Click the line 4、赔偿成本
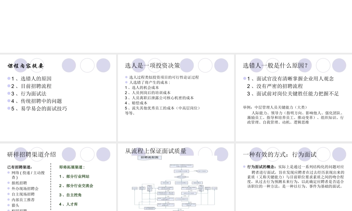The height and width of the screenshot is (211, 352). [x=136, y=103]
